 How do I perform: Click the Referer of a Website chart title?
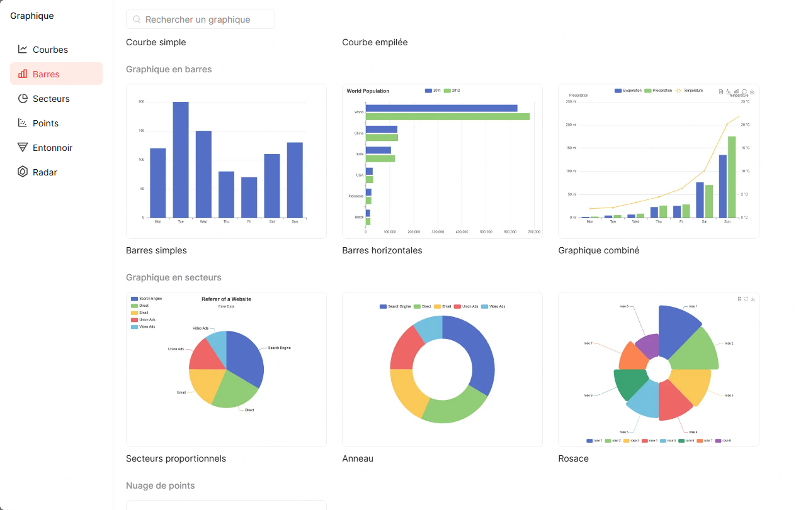(x=226, y=299)
